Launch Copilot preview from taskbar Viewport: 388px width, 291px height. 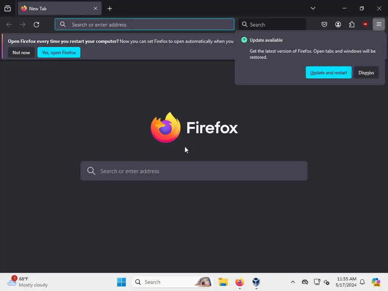376,282
